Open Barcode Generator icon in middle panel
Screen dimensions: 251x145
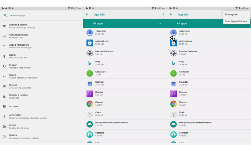[90, 53]
